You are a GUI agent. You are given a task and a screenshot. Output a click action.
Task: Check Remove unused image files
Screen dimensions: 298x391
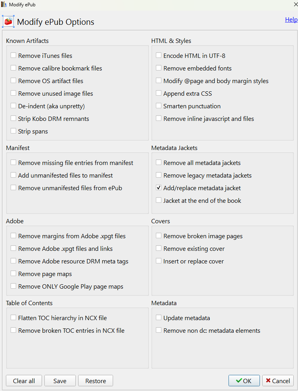[x=14, y=93]
